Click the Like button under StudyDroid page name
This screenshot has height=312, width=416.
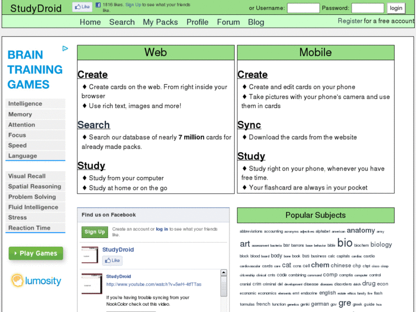[x=112, y=260]
